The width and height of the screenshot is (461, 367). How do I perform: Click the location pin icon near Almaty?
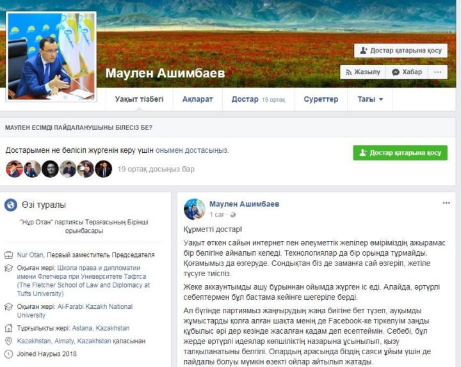pyautogui.click(x=8, y=341)
